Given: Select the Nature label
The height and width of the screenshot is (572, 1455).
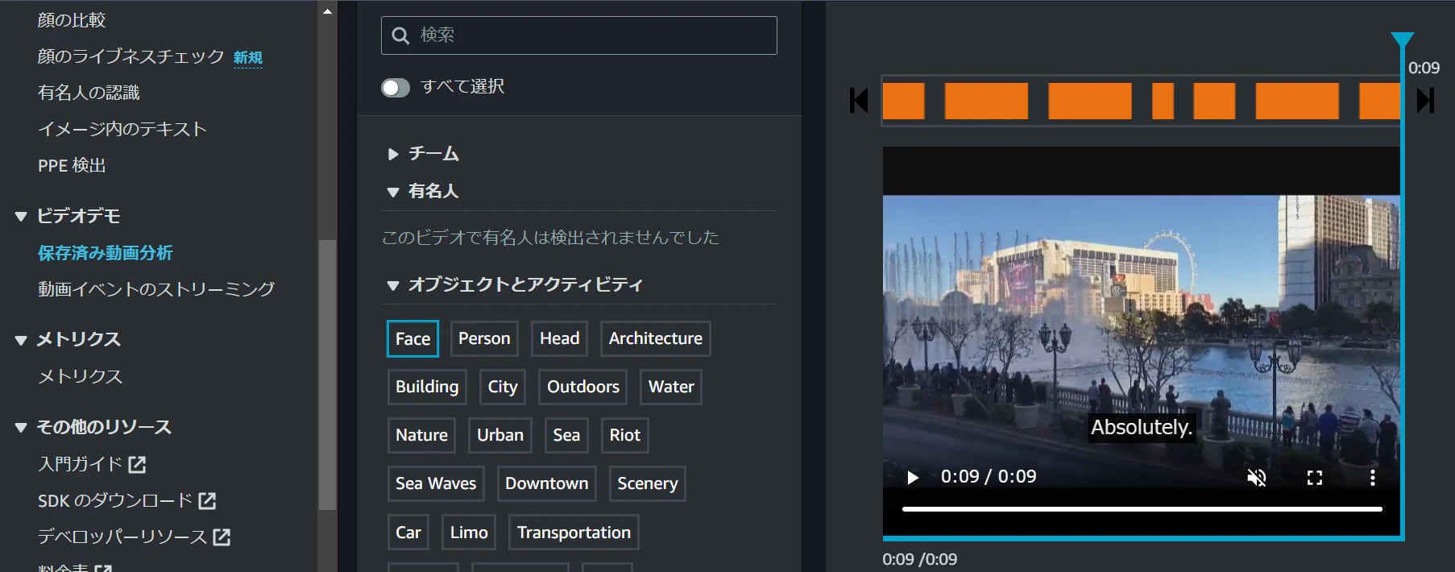Looking at the screenshot, I should 421,435.
